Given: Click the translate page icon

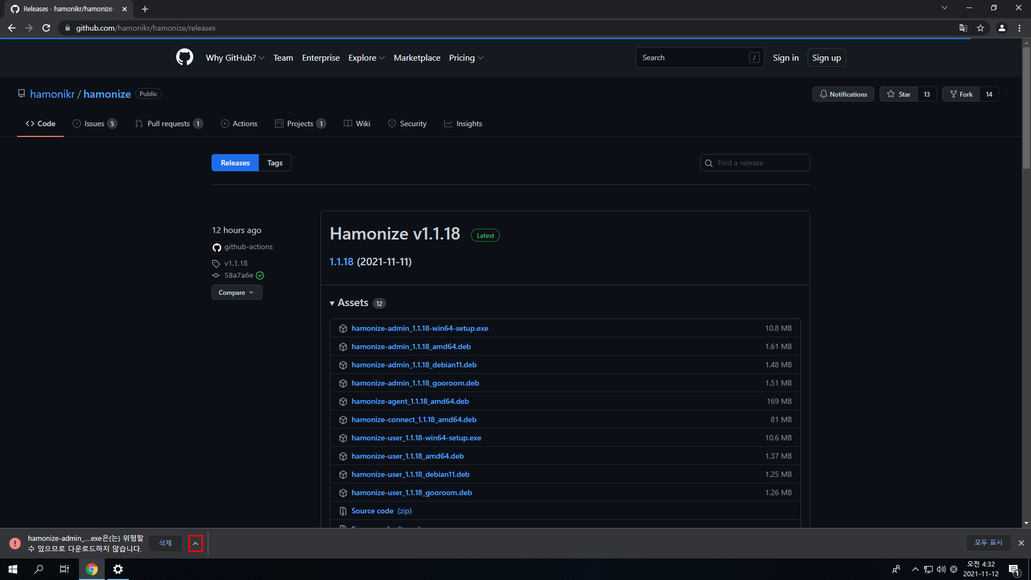Looking at the screenshot, I should (x=963, y=28).
